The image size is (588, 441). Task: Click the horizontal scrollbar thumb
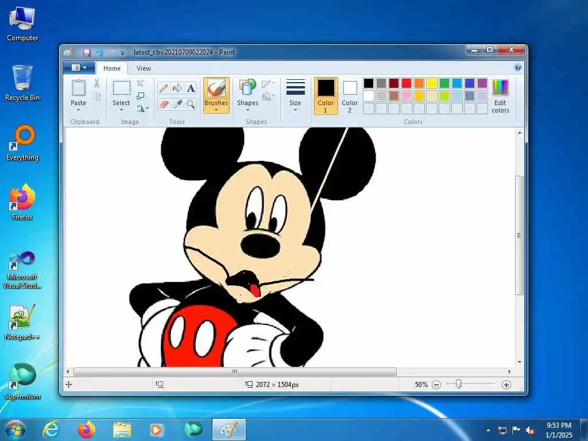click(235, 372)
